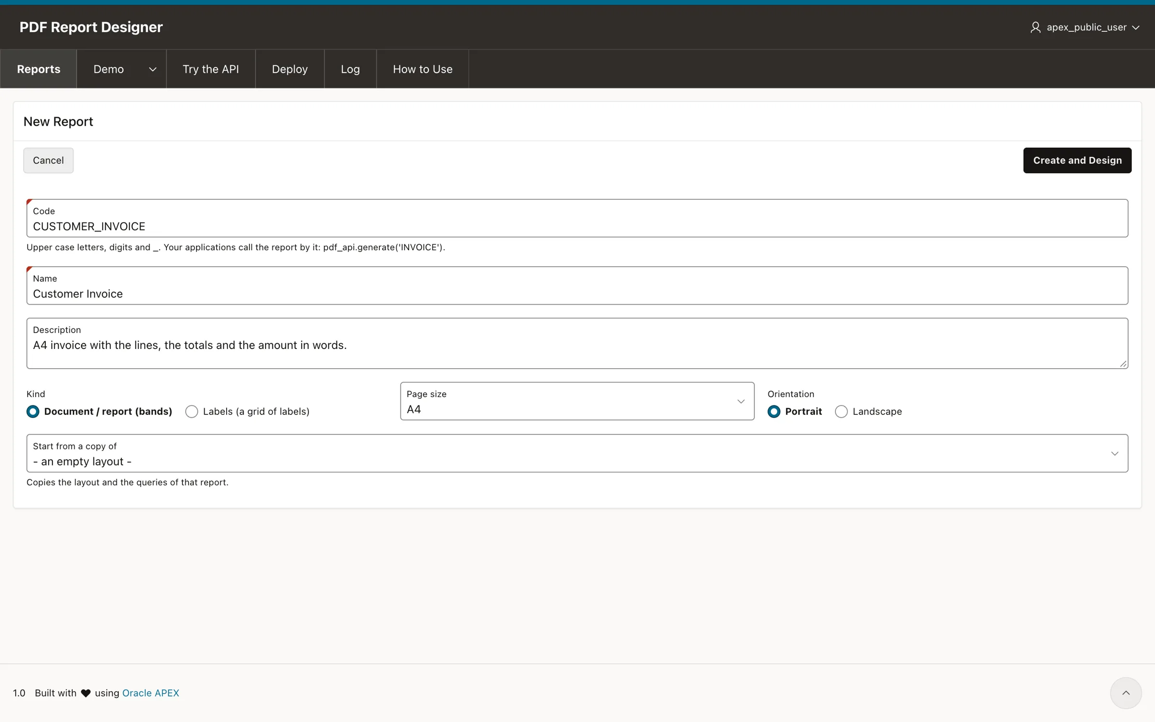This screenshot has height=722, width=1155.
Task: Click the Code field help text
Action: tap(236, 247)
